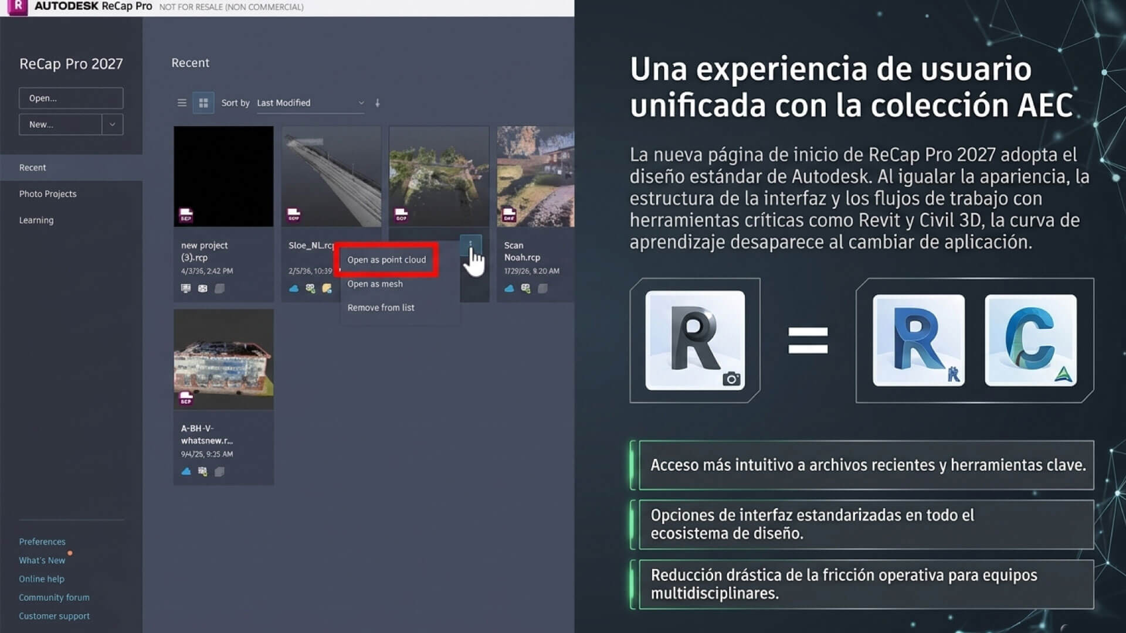Click scan data icon on Sloe_NL.rcp card
The width and height of the screenshot is (1126, 633).
(310, 288)
